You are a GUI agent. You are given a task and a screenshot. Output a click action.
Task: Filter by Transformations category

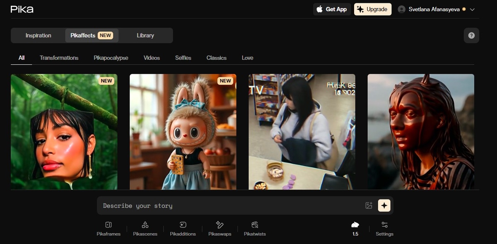[x=59, y=58]
